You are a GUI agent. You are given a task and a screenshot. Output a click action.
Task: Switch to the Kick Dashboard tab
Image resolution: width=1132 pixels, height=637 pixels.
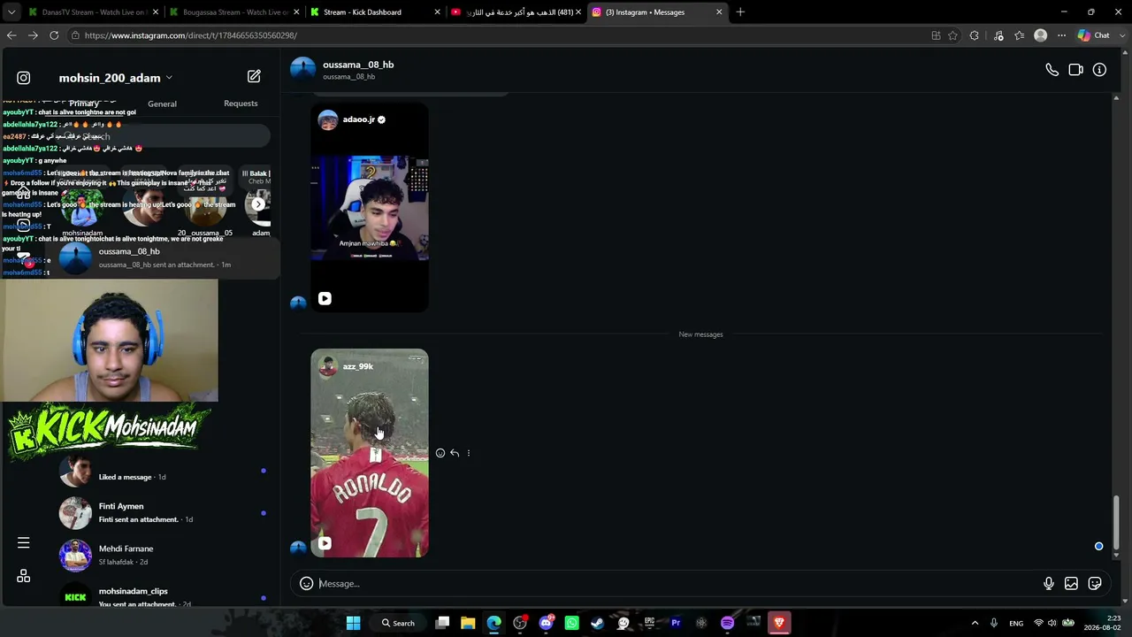tap(375, 12)
